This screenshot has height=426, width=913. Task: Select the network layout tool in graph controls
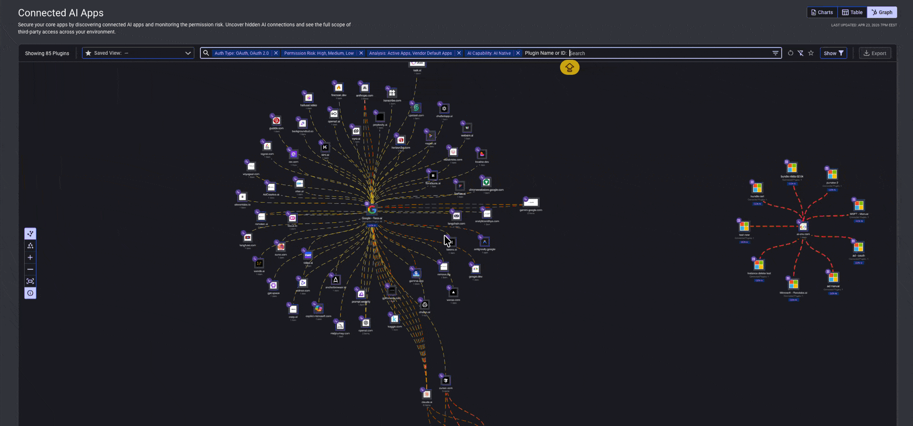click(x=30, y=234)
